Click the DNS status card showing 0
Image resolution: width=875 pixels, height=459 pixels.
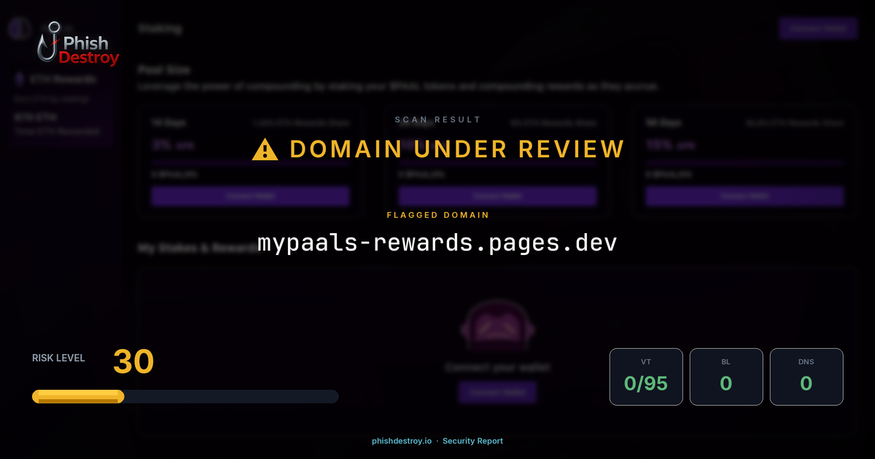(x=806, y=377)
